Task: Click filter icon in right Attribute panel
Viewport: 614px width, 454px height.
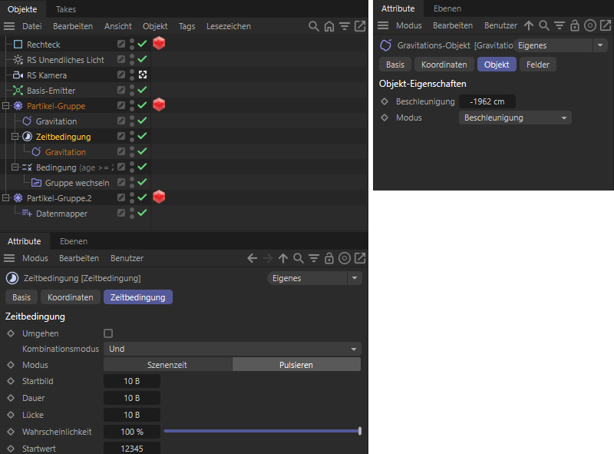Action: [x=560, y=25]
